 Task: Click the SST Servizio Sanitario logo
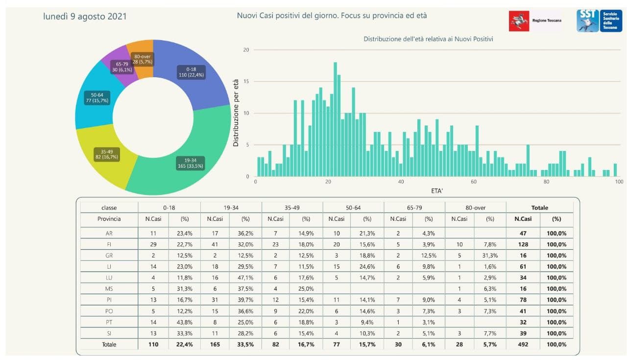[599, 21]
